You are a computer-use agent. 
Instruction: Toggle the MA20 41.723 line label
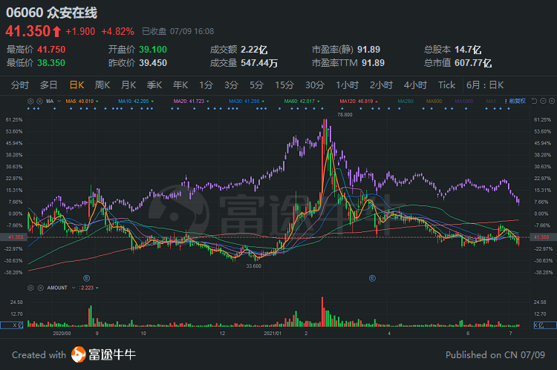tap(189, 102)
